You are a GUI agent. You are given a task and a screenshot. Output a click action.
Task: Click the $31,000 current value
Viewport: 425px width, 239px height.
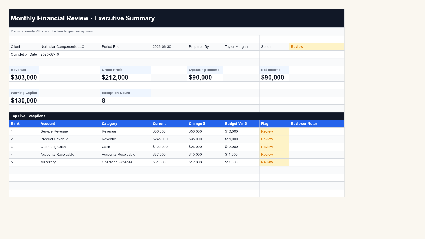(x=169, y=162)
